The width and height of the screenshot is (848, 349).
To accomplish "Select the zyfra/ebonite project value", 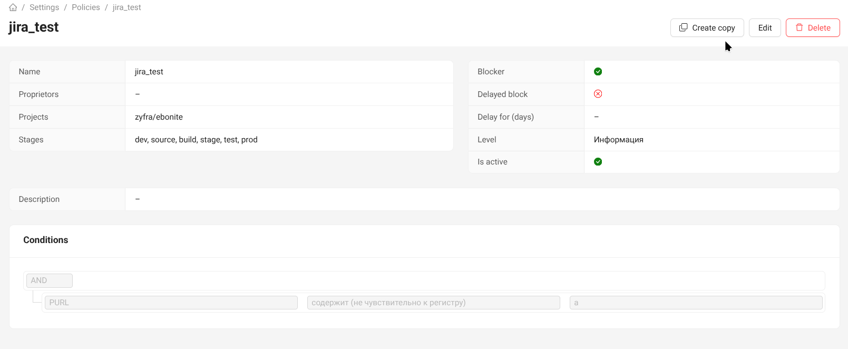I will tap(159, 117).
